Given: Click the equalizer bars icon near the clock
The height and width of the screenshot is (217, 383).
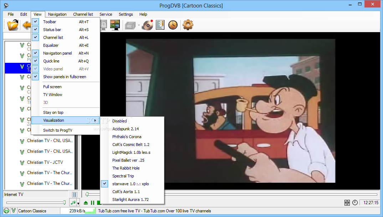Looking at the screenshot, I should click(x=347, y=203).
